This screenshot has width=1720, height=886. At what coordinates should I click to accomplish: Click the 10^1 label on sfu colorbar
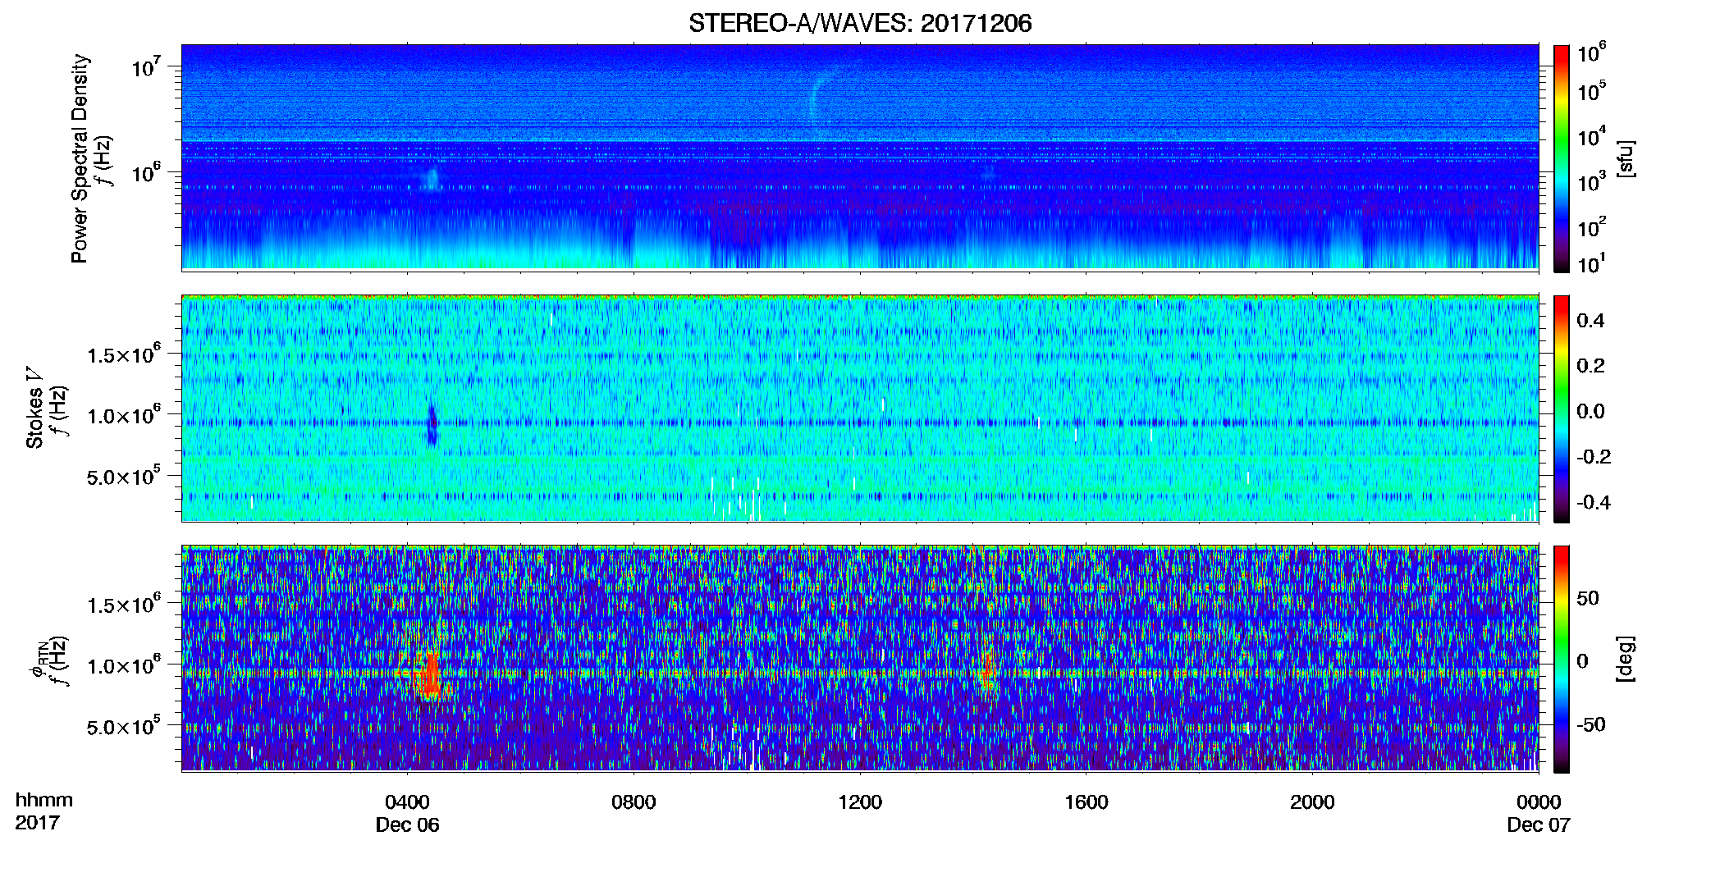tap(1591, 263)
